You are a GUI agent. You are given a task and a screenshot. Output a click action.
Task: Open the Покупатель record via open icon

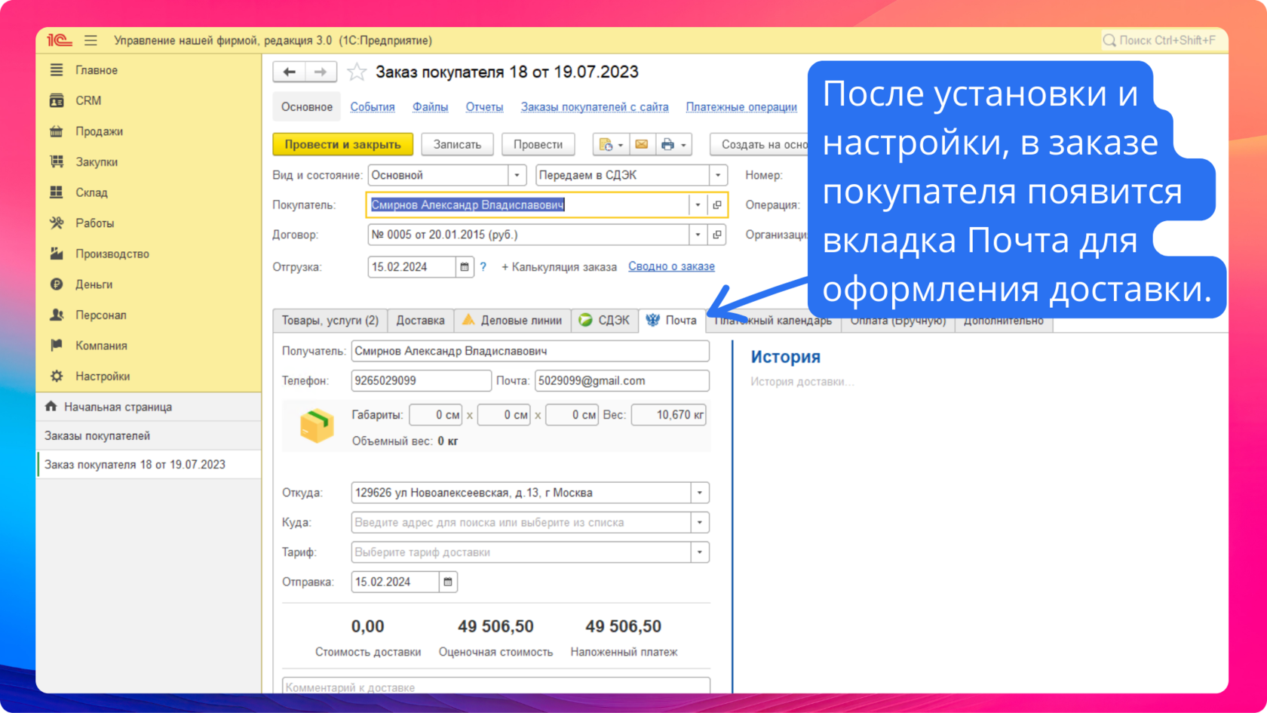pyautogui.click(x=717, y=204)
